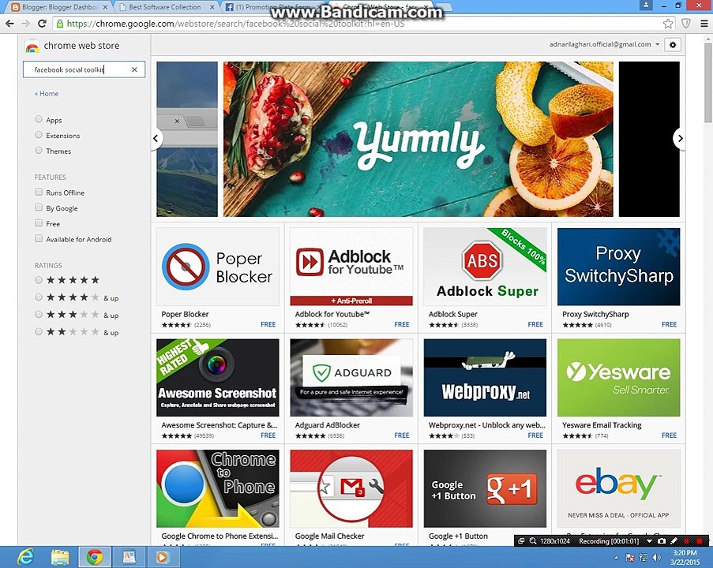This screenshot has height=568, width=713.
Task: Switch to the Blogger Dashboard tab
Action: click(x=59, y=7)
